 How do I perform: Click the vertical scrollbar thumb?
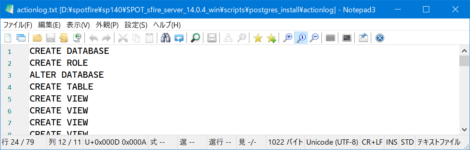(x=464, y=61)
